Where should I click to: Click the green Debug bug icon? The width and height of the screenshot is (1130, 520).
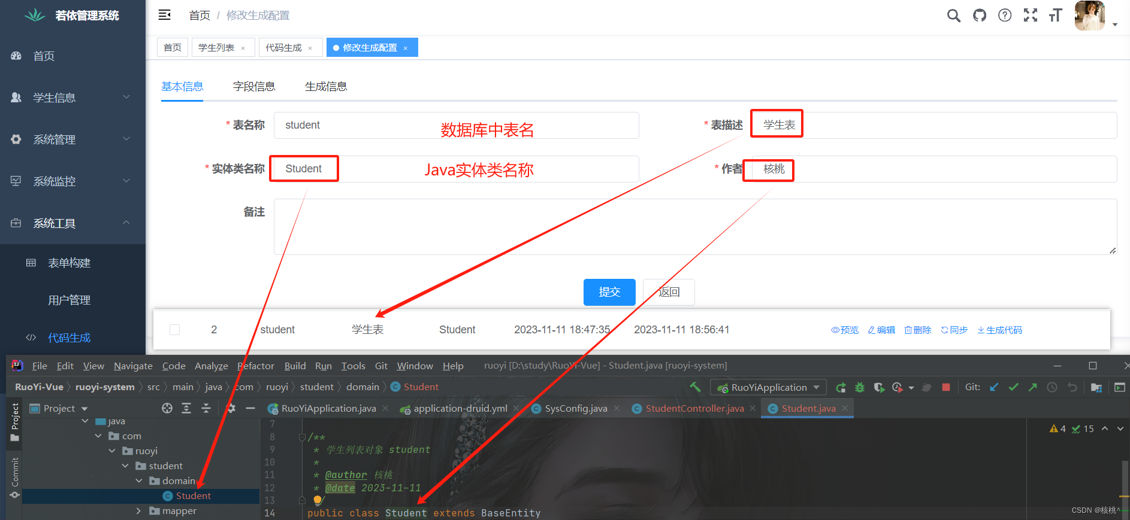coord(860,387)
